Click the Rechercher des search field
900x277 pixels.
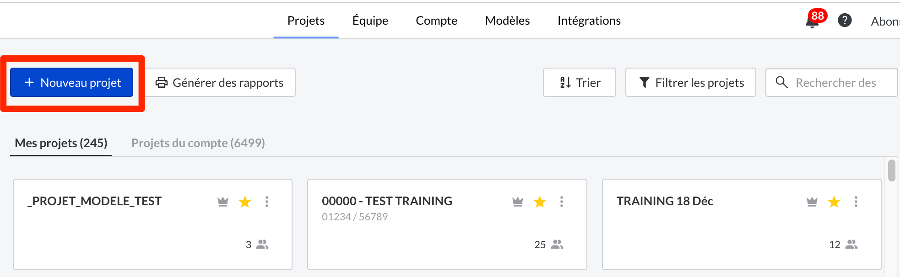pyautogui.click(x=835, y=83)
